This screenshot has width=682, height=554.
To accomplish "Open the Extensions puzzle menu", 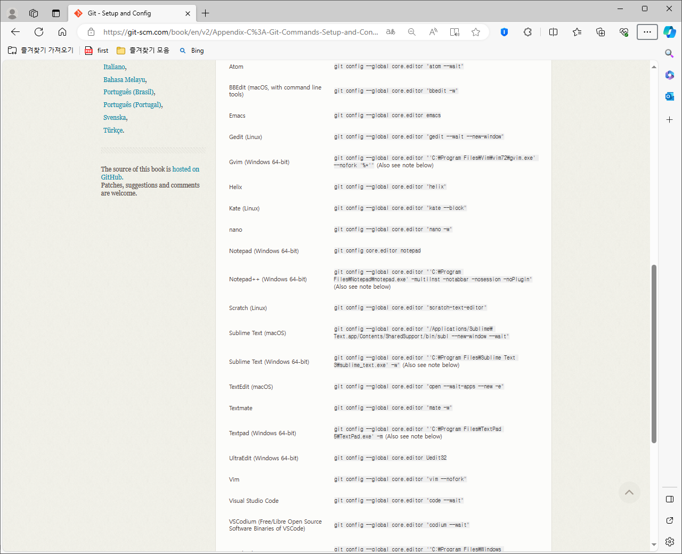I will click(527, 32).
